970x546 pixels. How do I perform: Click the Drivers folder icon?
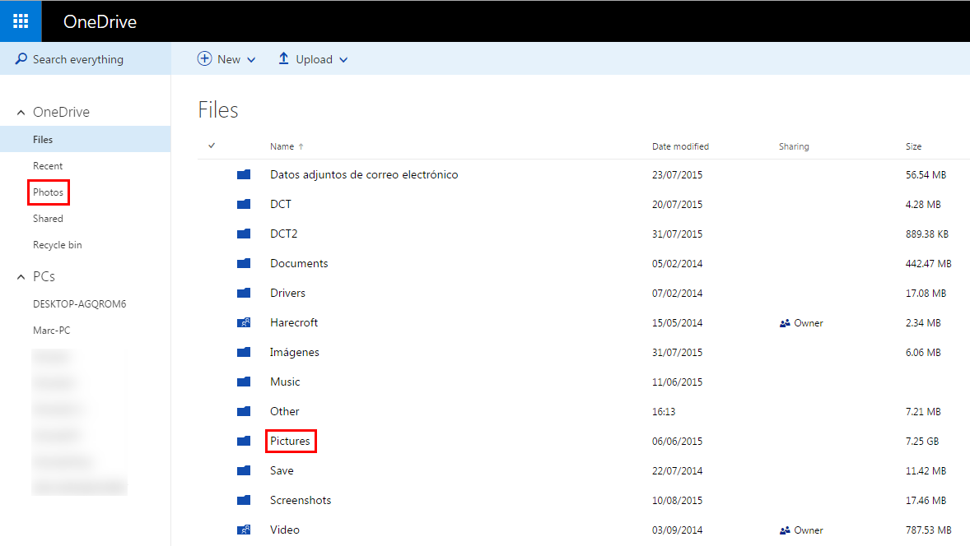(244, 293)
